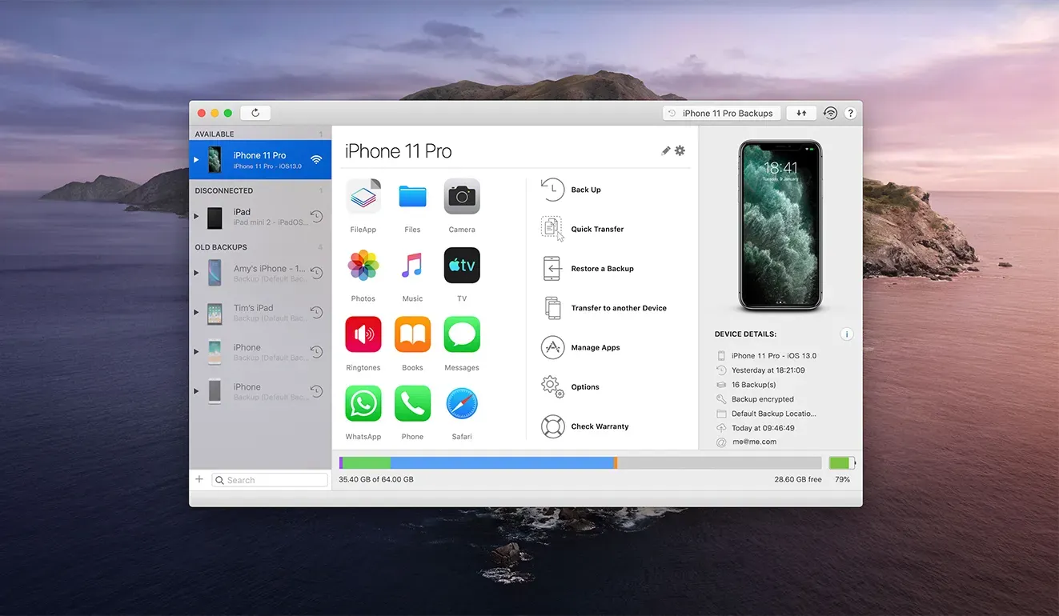Click the Safari compass icon
The image size is (1059, 616).
pos(462,404)
